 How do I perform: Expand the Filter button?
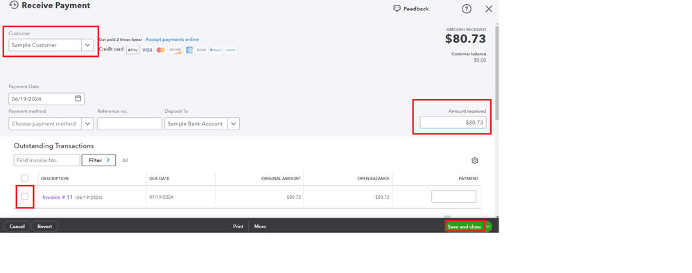99,160
